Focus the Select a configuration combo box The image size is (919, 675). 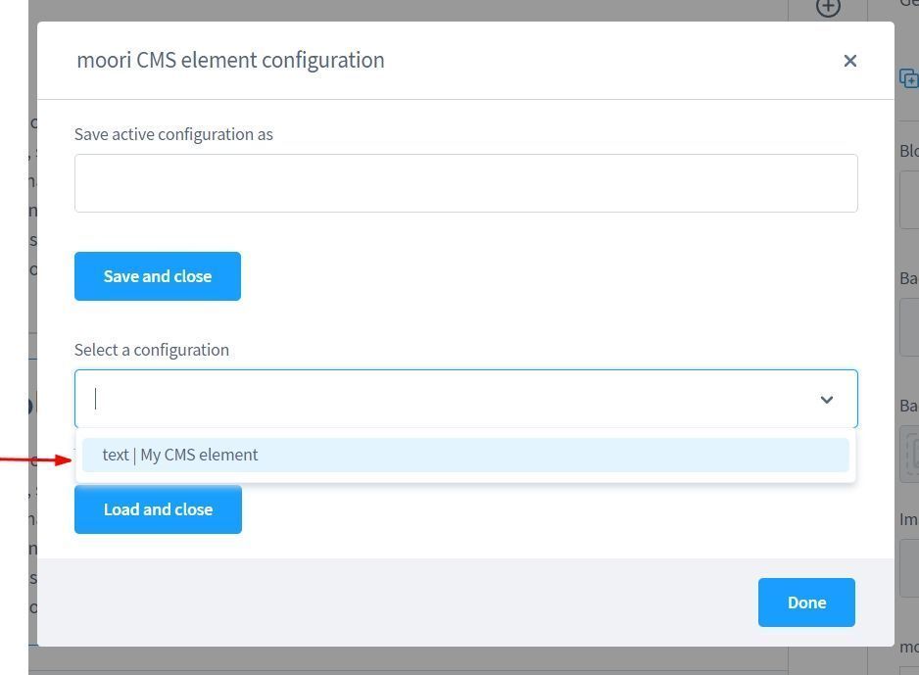[x=441, y=399]
